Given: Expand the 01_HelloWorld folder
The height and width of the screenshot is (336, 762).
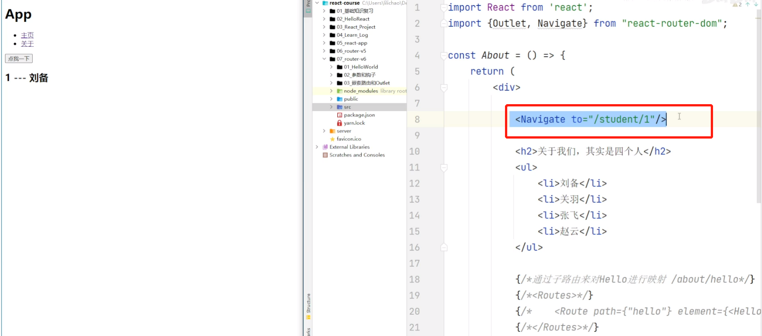Looking at the screenshot, I should (x=331, y=67).
